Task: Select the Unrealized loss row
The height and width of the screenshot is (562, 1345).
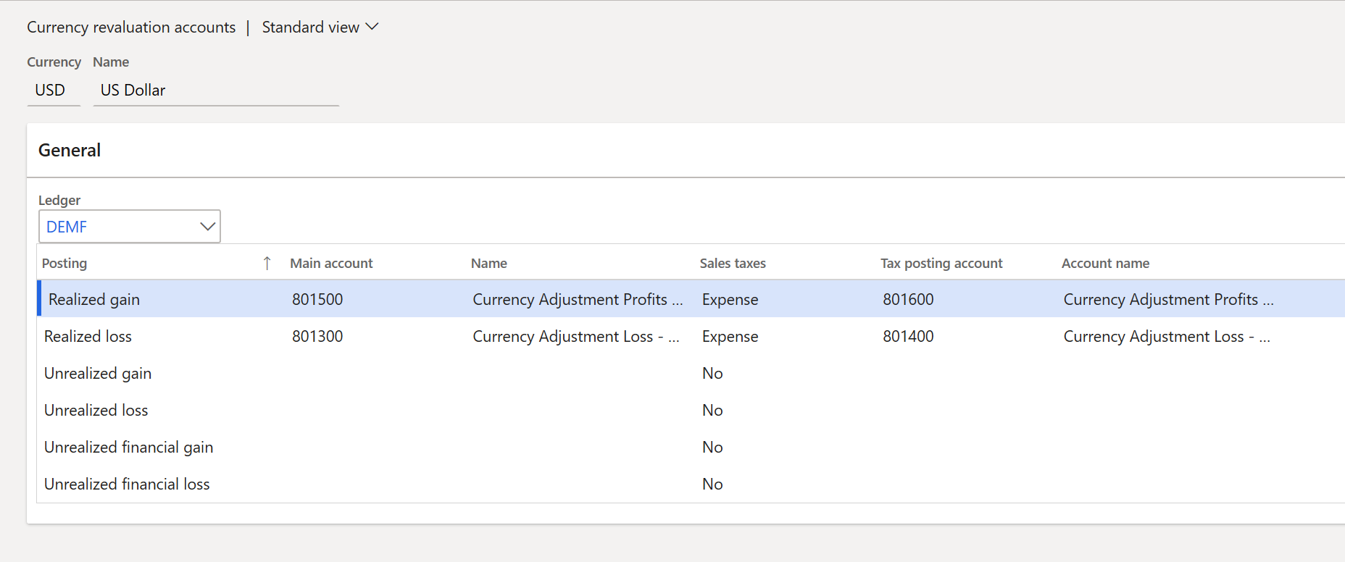Action: pos(691,410)
